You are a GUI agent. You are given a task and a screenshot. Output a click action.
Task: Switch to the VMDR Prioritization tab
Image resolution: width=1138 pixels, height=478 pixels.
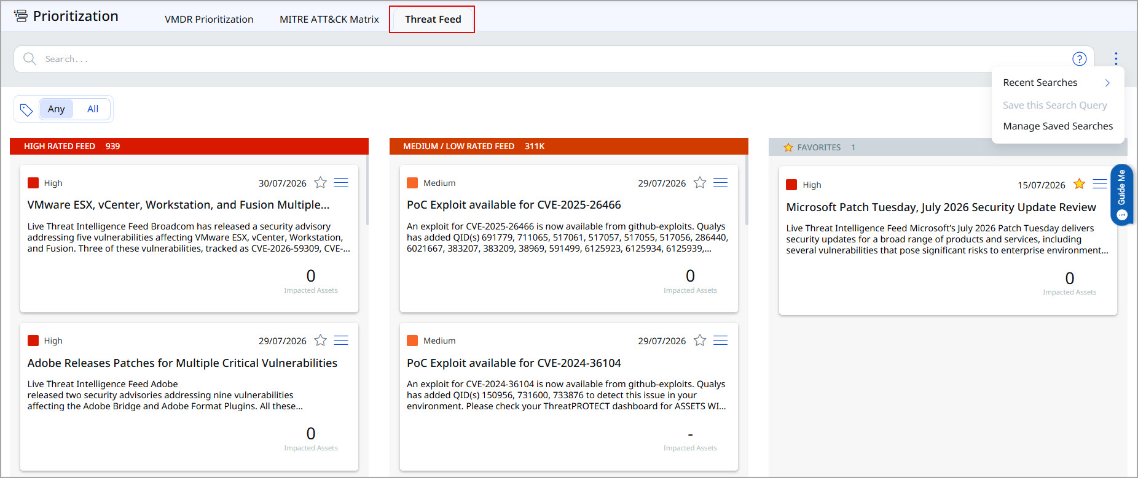(x=209, y=20)
